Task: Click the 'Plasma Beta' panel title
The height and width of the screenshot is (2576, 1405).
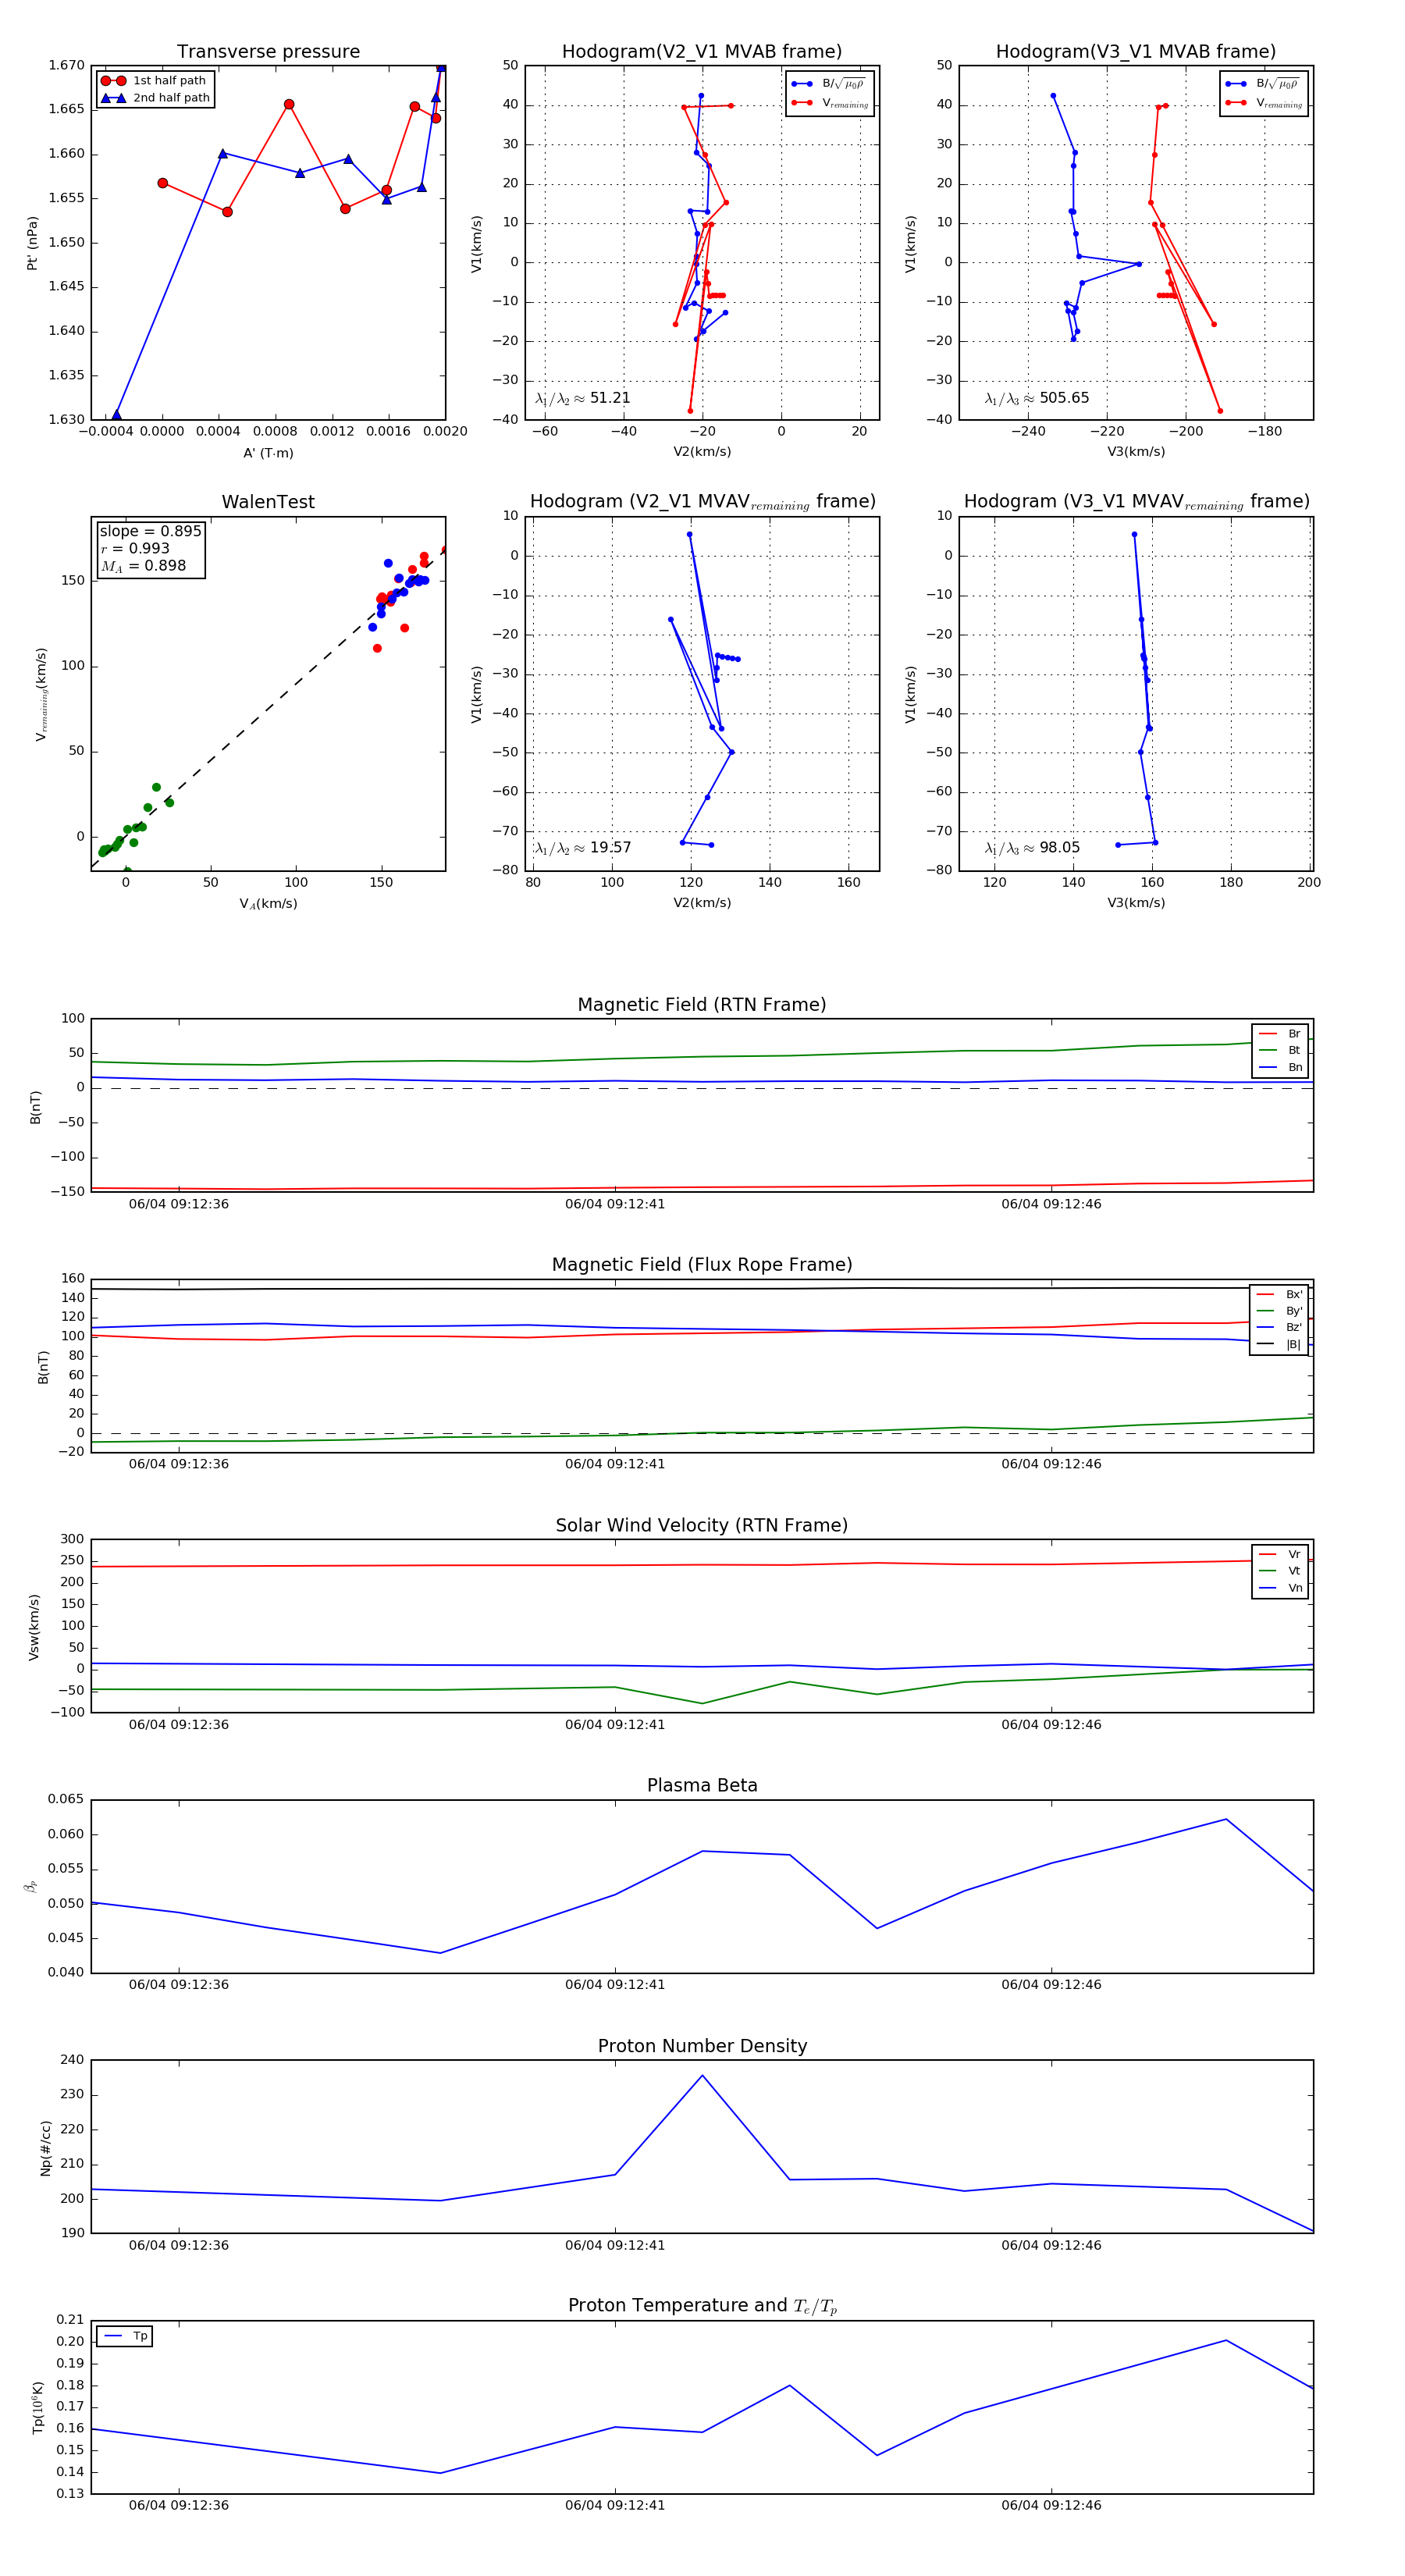Action: click(702, 1785)
